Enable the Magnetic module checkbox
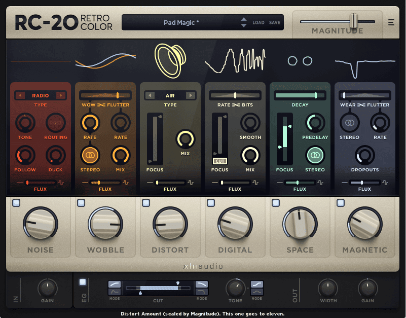The image size is (406, 318). click(341, 203)
